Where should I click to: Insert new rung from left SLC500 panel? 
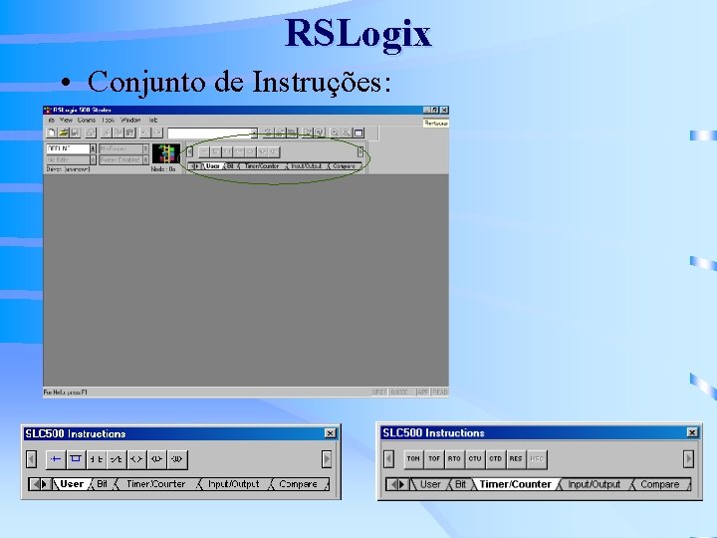(x=56, y=459)
